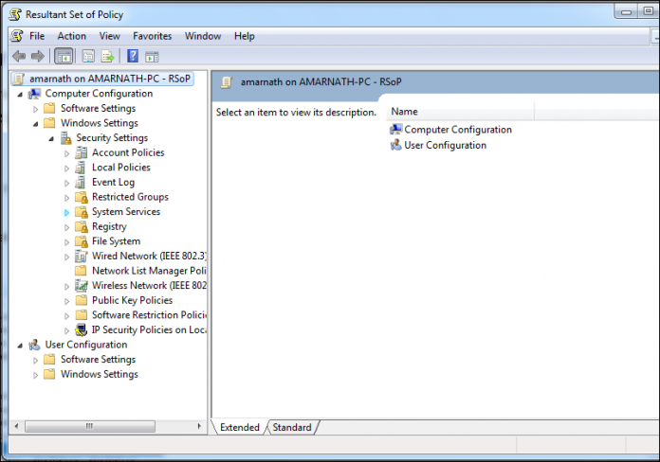The width and height of the screenshot is (660, 462).
Task: Switch to the Standard tab
Action: click(292, 428)
